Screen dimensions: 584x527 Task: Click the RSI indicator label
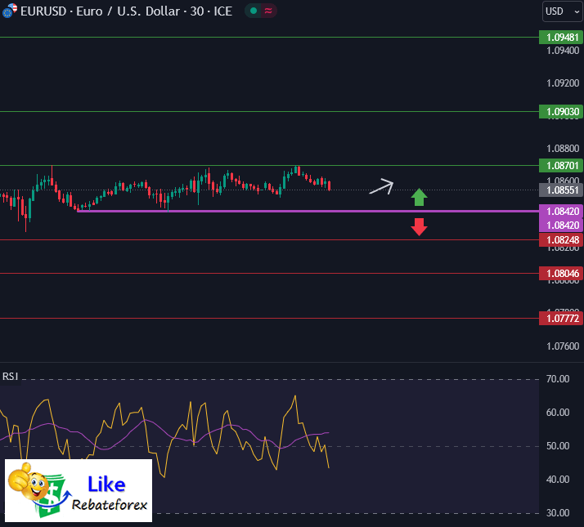click(x=10, y=377)
